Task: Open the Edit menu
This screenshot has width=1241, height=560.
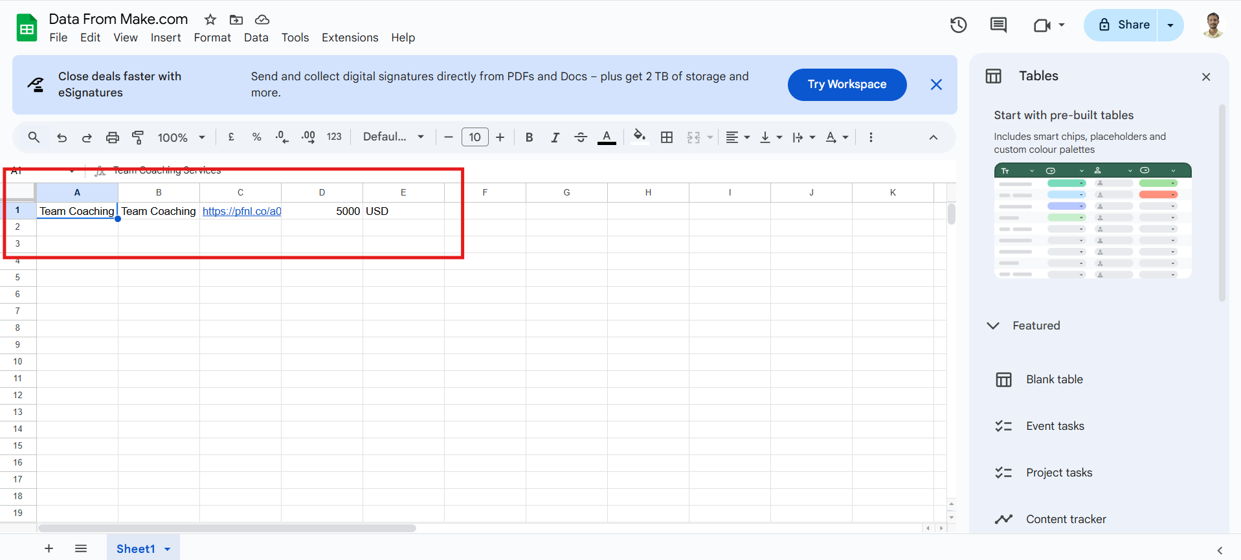Action: pos(90,38)
